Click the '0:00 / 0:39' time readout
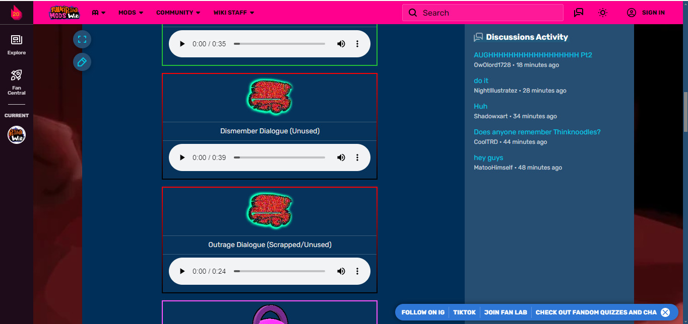Image resolution: width=688 pixels, height=324 pixels. 209,157
